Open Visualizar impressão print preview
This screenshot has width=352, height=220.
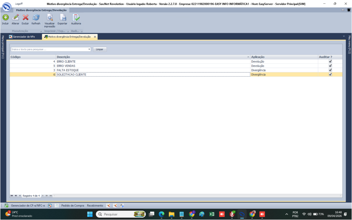[49, 18]
